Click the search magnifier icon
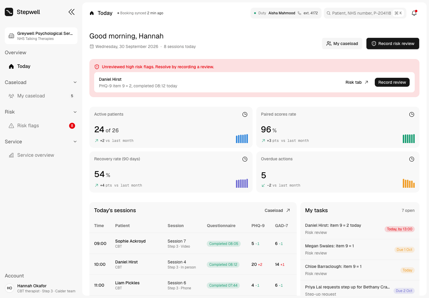The width and height of the screenshot is (429, 298). pyautogui.click(x=329, y=13)
